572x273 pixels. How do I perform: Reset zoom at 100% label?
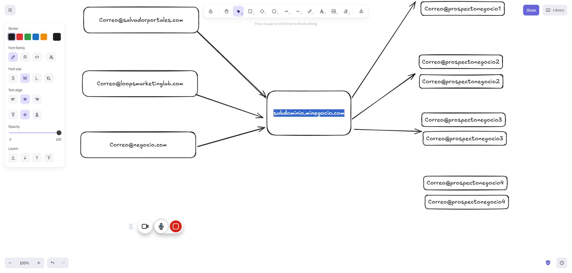click(x=24, y=263)
